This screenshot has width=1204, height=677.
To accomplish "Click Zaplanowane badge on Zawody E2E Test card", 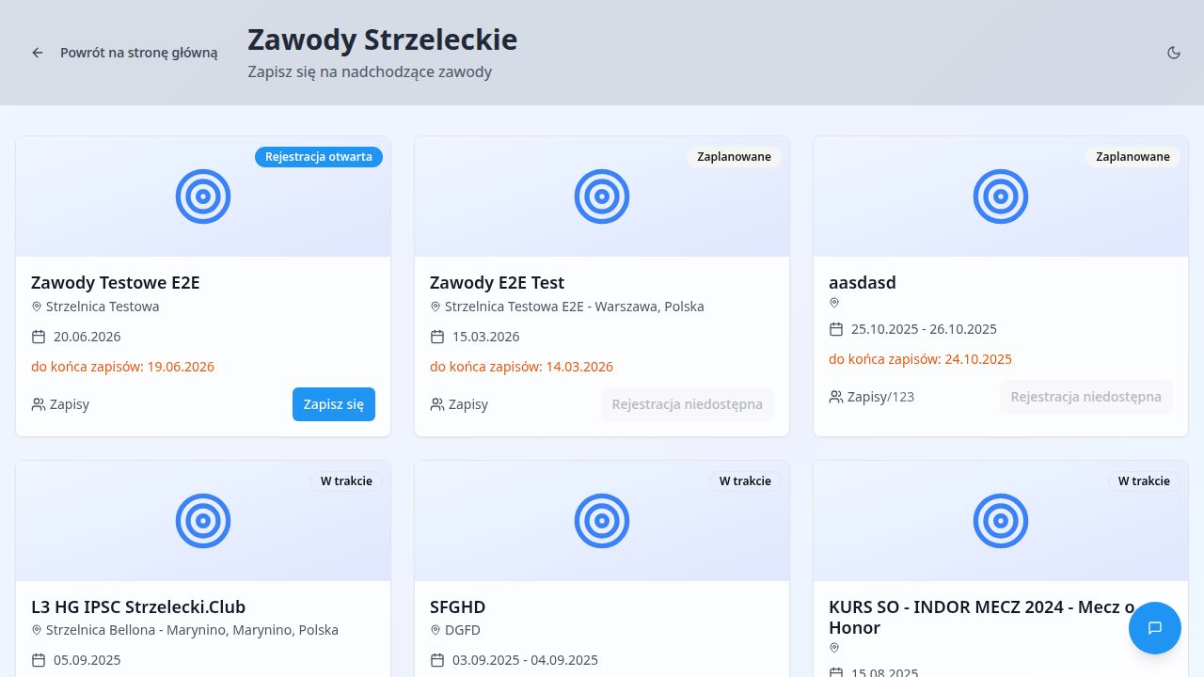I will pyautogui.click(x=735, y=157).
